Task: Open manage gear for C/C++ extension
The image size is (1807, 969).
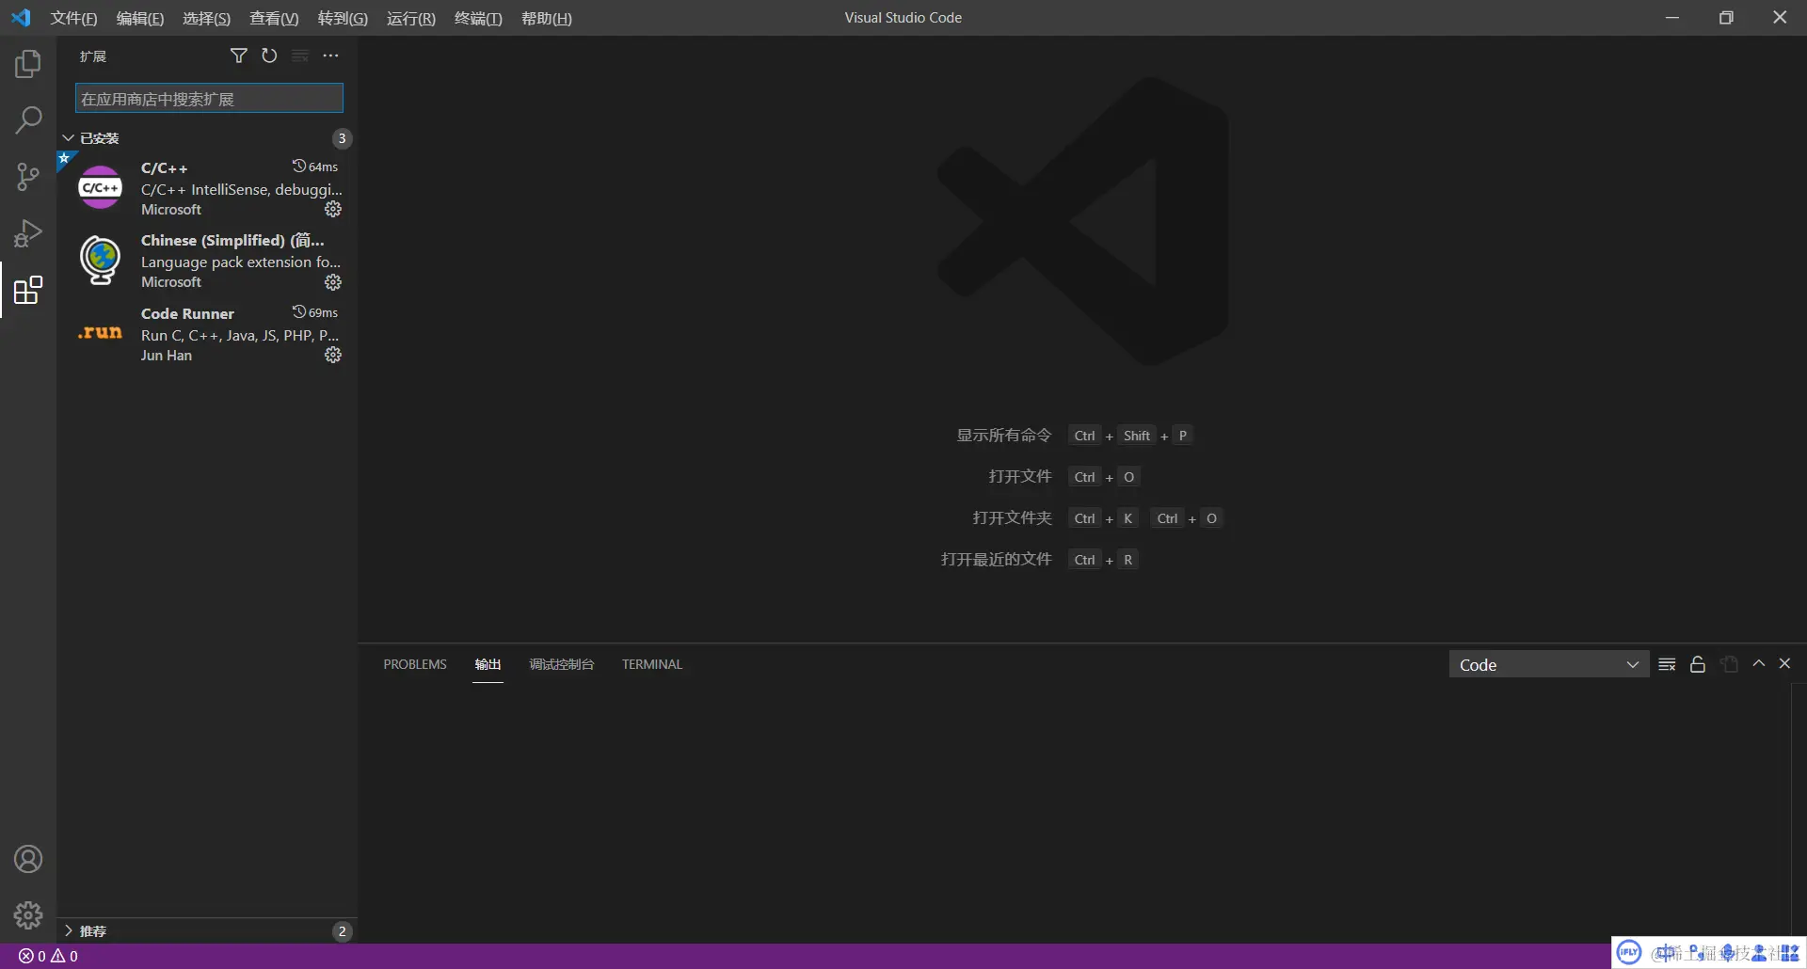Action: (333, 209)
